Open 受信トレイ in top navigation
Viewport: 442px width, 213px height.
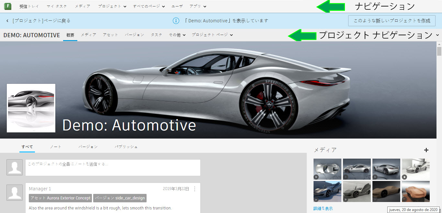point(28,6)
